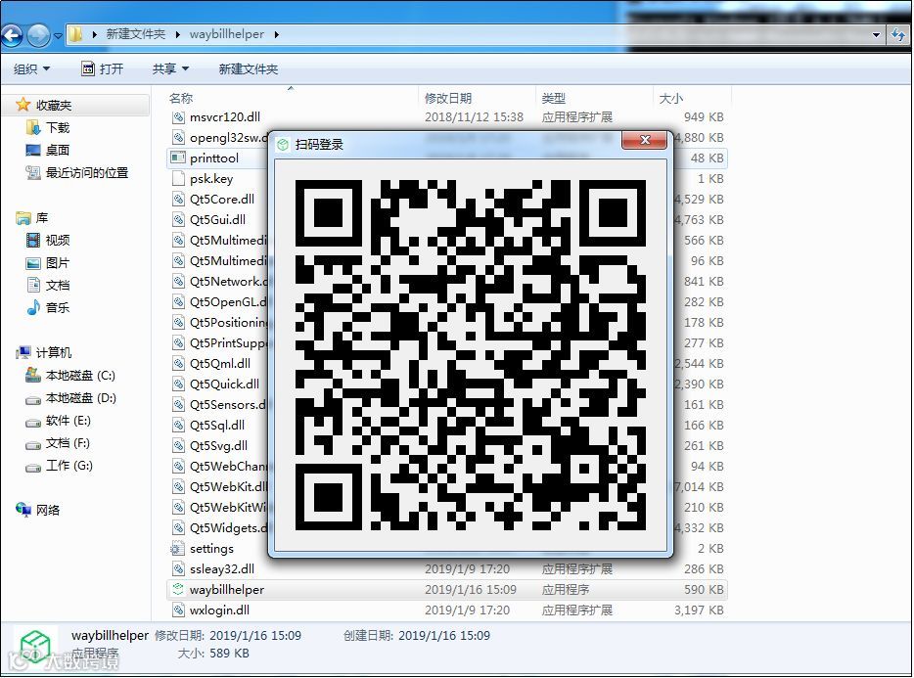Sort by the 类型 column header

pos(553,98)
